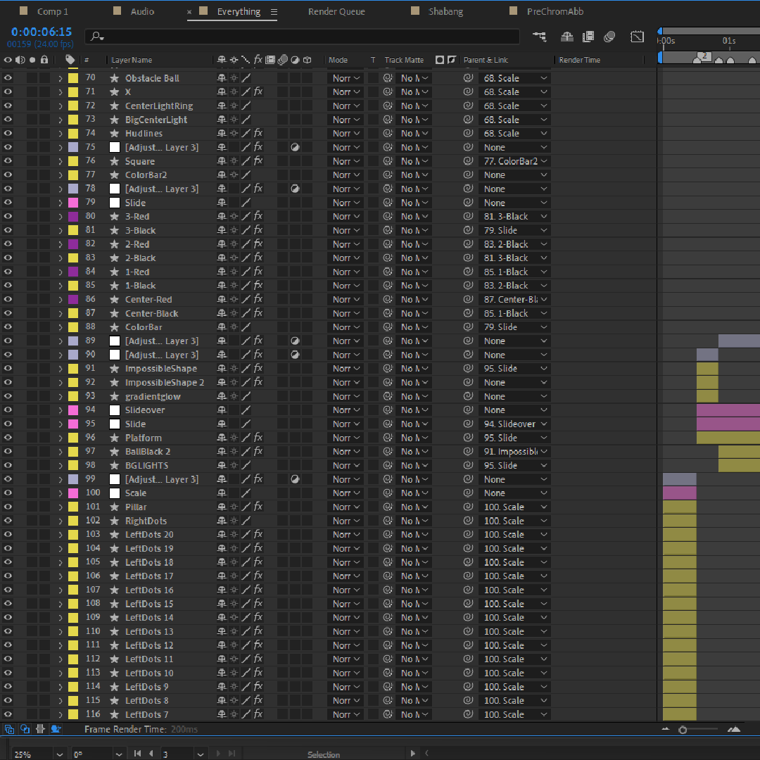Solo the Platform layer
The height and width of the screenshot is (760, 760).
32,438
